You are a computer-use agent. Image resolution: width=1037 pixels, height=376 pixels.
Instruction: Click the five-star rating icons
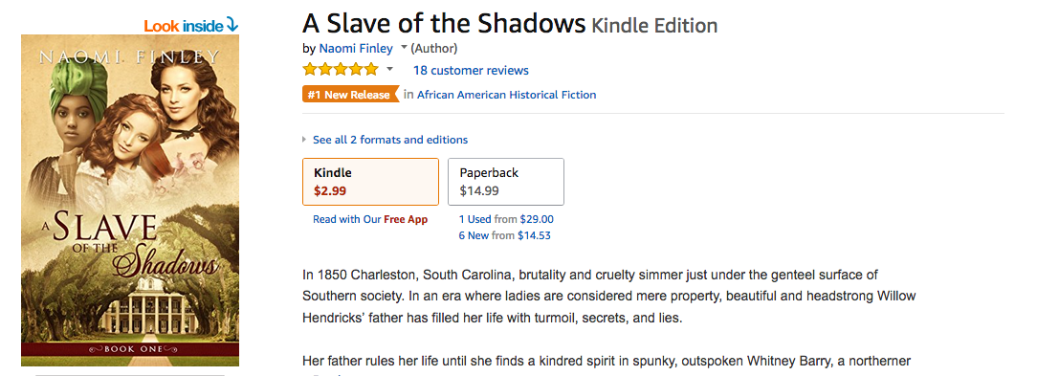tap(340, 70)
